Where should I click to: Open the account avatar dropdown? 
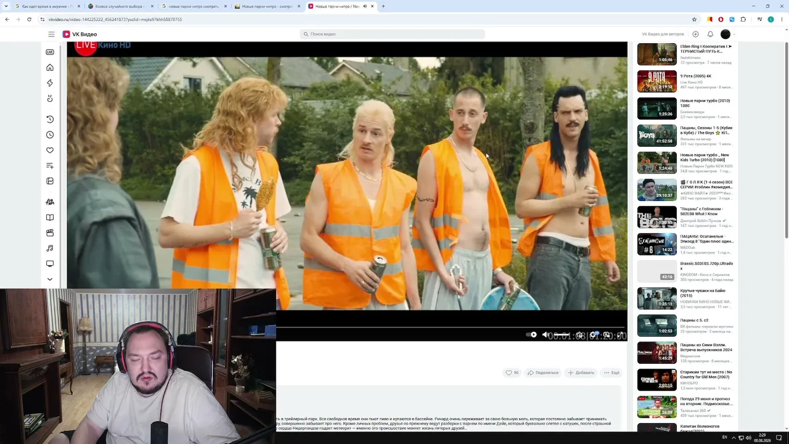click(728, 35)
